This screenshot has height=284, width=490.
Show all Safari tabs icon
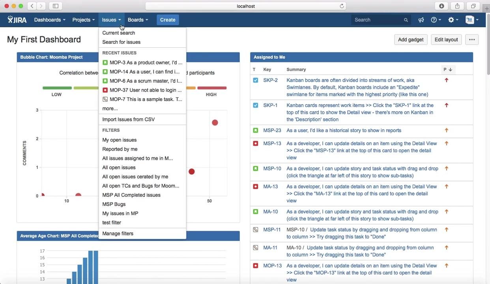[x=473, y=6]
